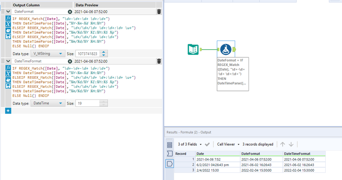Screen dimensions: 342x180
Task: Select the Formula tool on canvas
Action: click(x=226, y=50)
